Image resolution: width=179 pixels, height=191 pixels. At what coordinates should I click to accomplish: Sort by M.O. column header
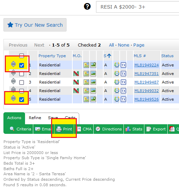pyautogui.click(x=77, y=56)
